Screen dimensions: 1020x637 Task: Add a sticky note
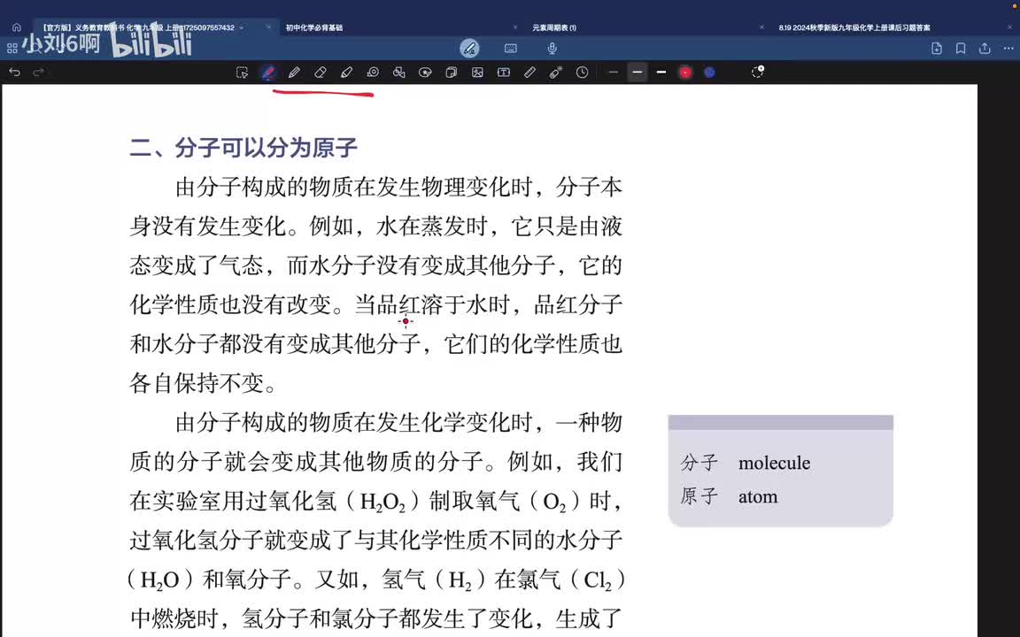451,73
